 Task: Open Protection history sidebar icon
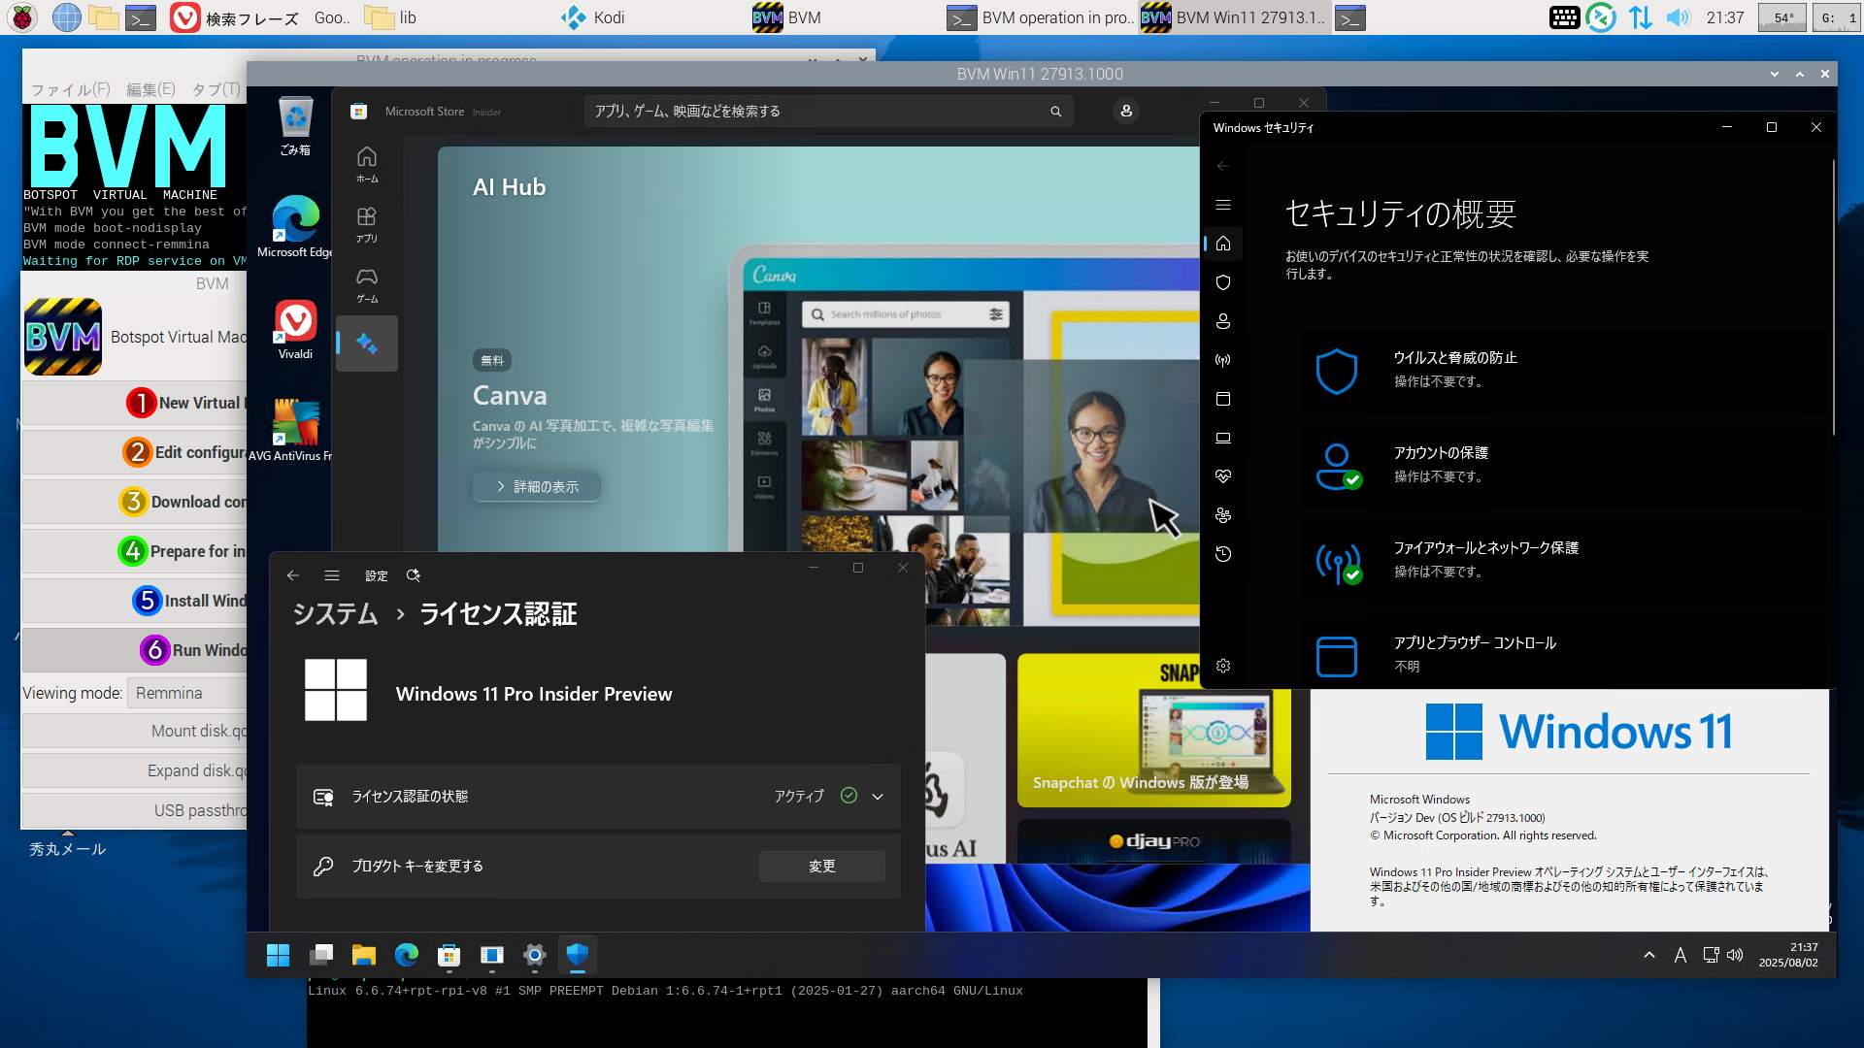coord(1223,554)
